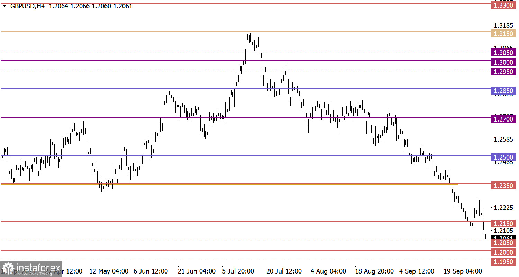519x277 pixels.
Task: Select the thick orange 1.2350 support line
Action: (229, 184)
